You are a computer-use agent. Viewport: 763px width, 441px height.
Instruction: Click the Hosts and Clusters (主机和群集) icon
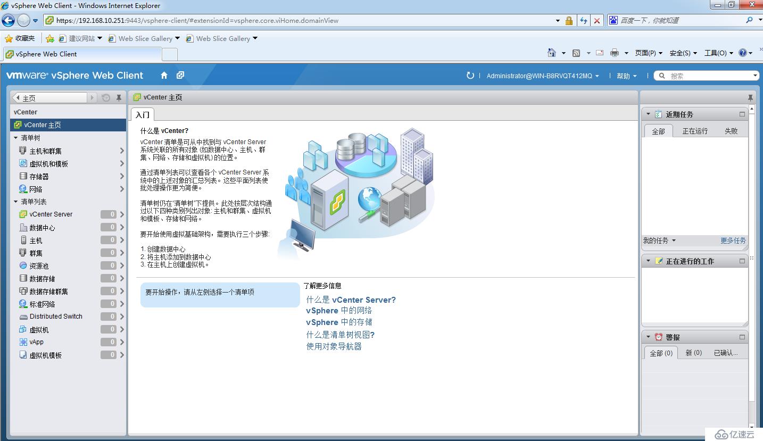23,151
